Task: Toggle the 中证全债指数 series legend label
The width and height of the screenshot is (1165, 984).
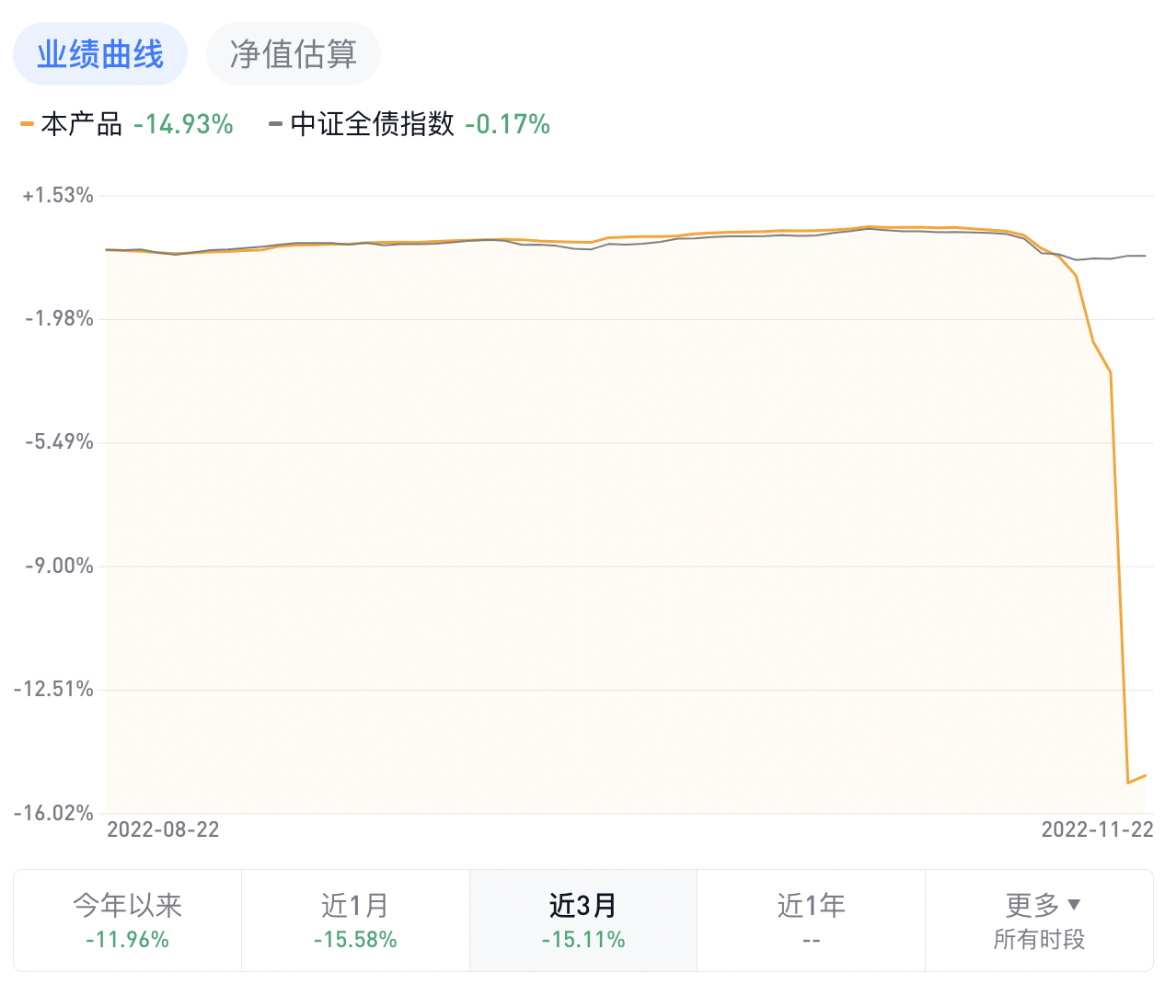Action: tap(372, 124)
